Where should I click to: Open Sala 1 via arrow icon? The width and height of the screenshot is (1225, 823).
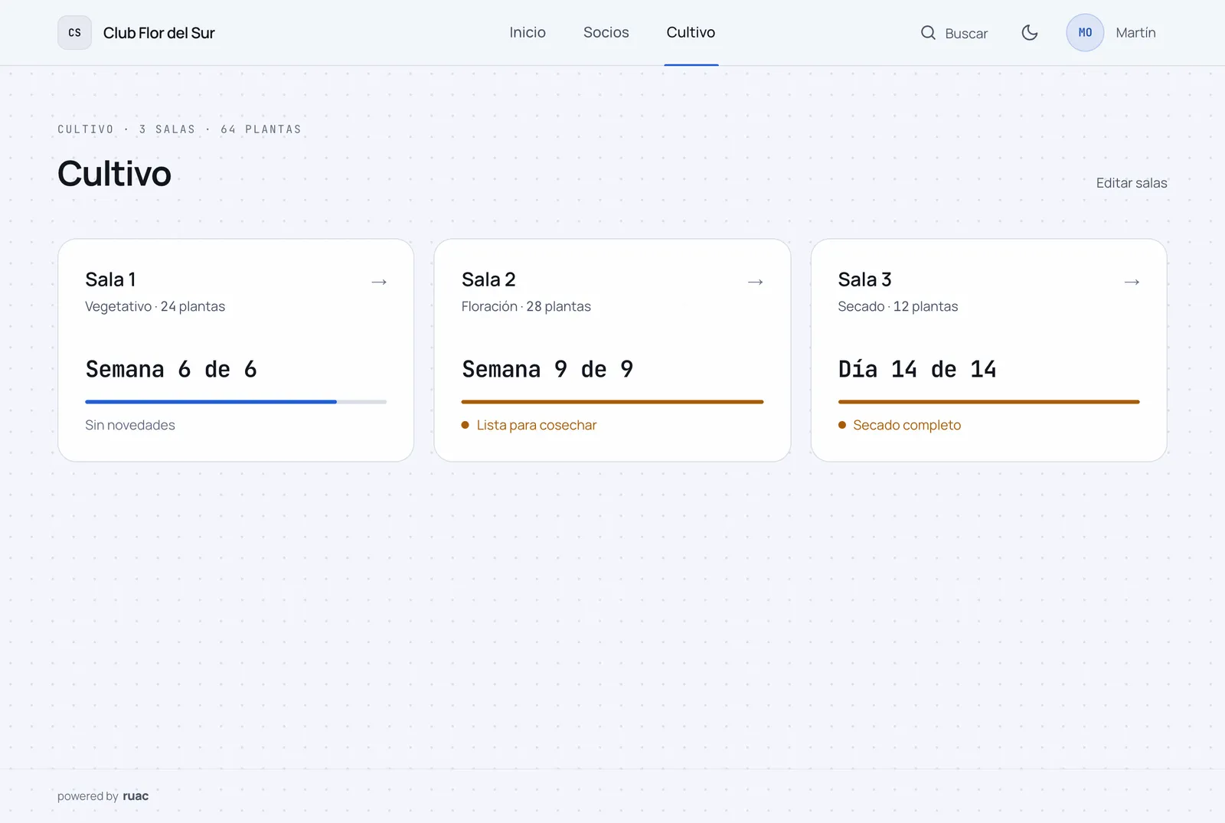[379, 282]
